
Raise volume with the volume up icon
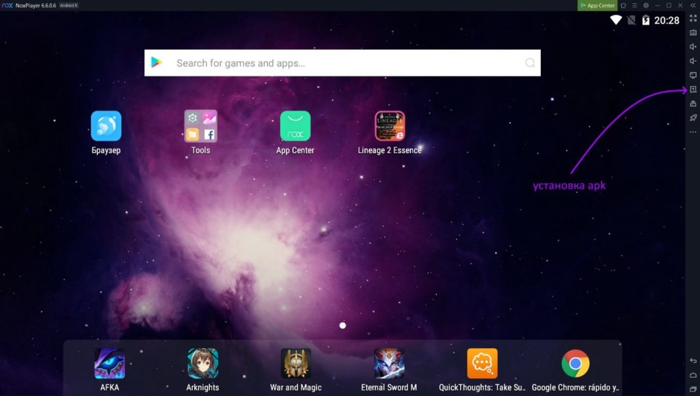point(692,46)
